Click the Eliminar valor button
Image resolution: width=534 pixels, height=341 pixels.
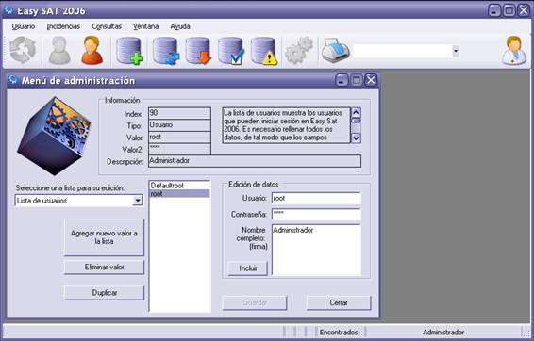[104, 268]
